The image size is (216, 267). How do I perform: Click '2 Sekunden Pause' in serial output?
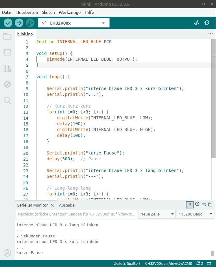pyautogui.click(x=35, y=236)
